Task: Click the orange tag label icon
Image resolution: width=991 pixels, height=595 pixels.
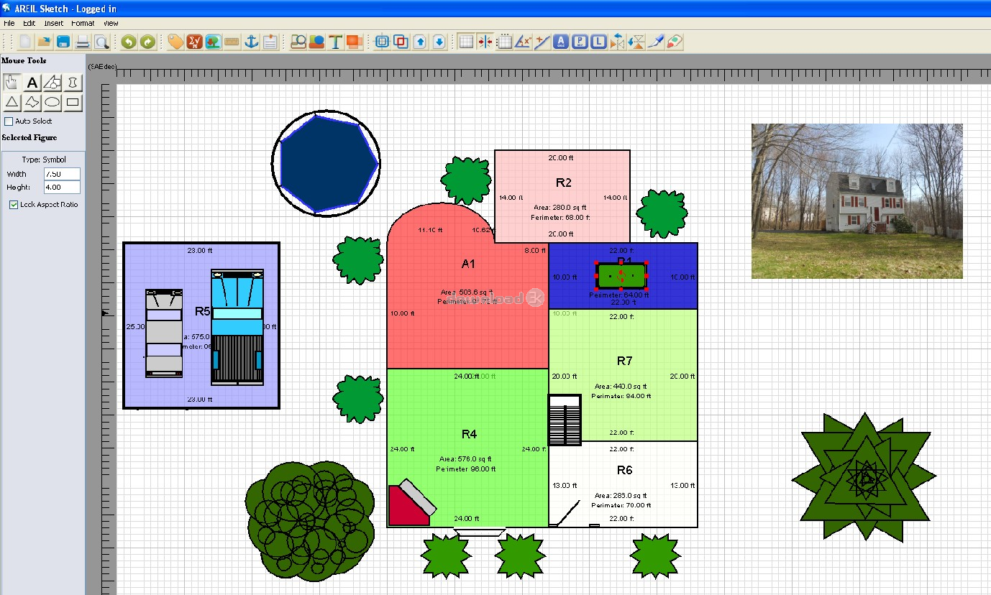Action: click(x=175, y=42)
